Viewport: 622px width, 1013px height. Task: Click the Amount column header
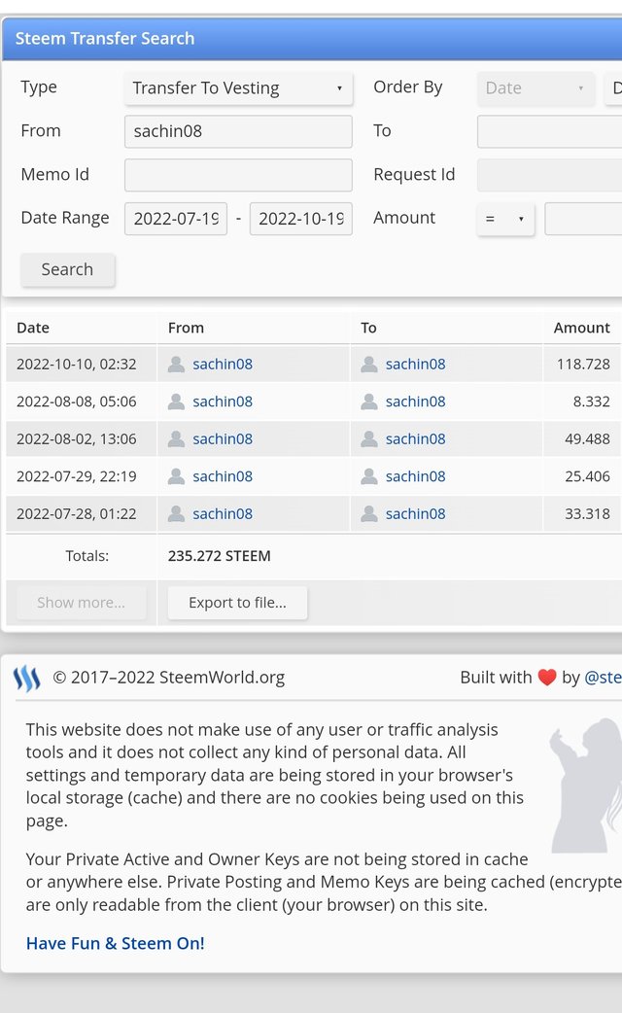click(581, 329)
